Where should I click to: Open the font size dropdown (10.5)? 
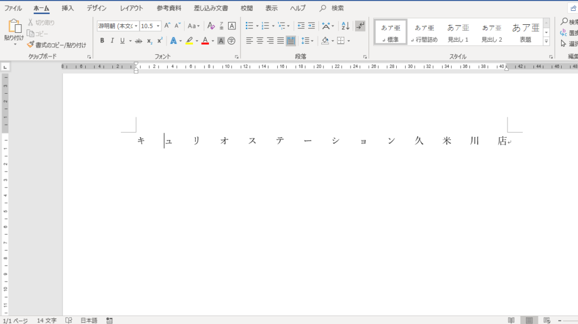pos(158,26)
